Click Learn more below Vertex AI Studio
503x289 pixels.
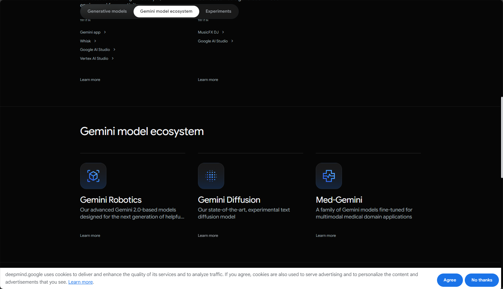coord(90,80)
